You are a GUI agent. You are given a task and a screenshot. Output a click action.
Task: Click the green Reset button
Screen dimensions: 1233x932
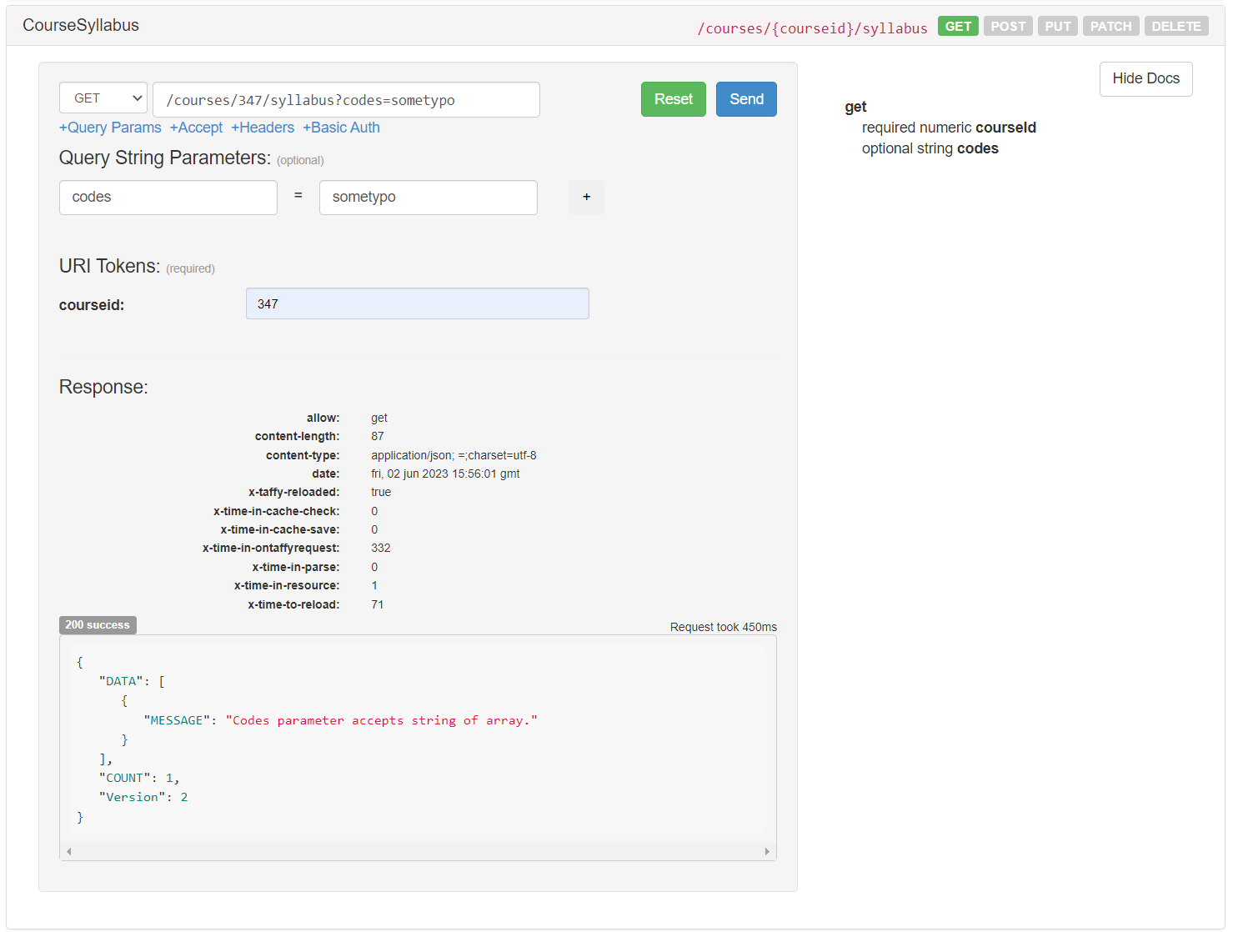coord(673,99)
